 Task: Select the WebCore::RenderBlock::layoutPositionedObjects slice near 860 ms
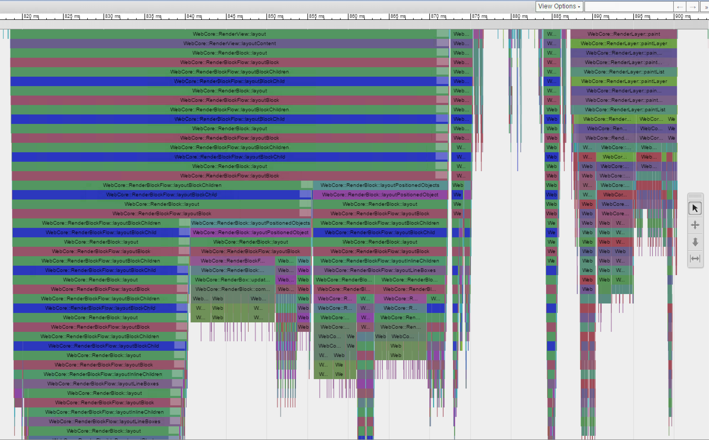coord(379,185)
